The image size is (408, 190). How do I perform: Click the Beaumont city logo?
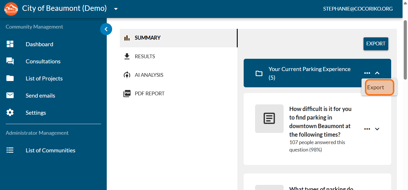[x=11, y=9]
